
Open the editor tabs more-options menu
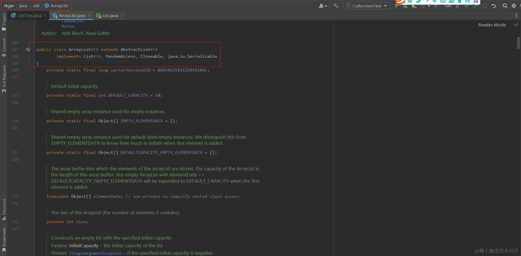pyautogui.click(x=516, y=16)
